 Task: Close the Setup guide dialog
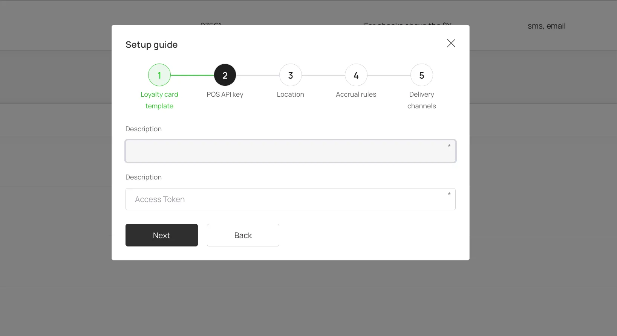[x=451, y=43]
